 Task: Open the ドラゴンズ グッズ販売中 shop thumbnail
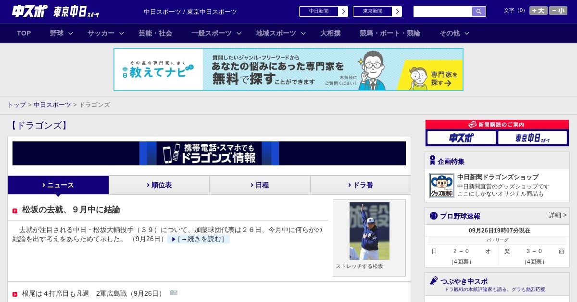[442, 186]
